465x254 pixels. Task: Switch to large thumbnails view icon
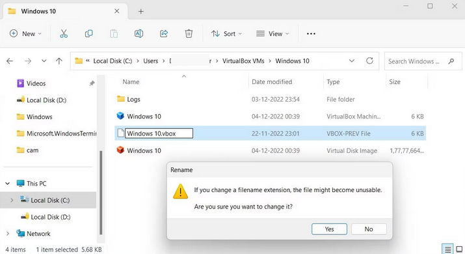pyautogui.click(x=459, y=249)
